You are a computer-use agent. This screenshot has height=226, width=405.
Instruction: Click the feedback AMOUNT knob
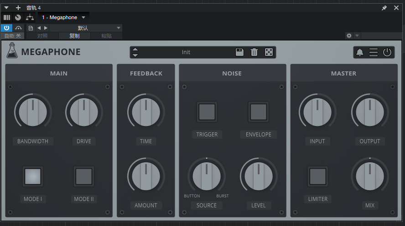click(x=146, y=176)
